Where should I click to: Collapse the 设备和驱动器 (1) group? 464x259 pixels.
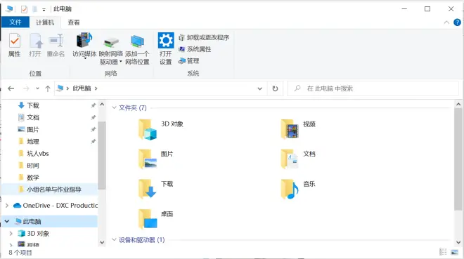coord(114,239)
